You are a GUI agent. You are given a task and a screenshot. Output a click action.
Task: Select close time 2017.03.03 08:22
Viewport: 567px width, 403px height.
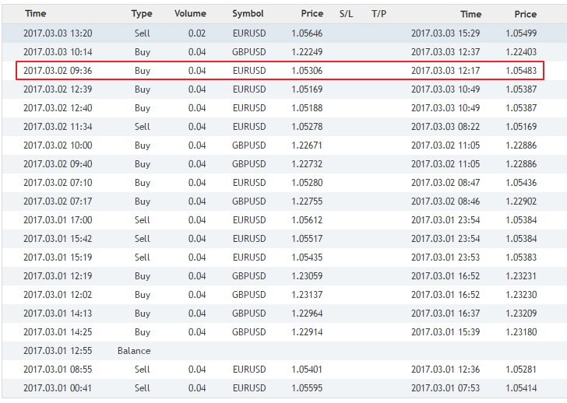coord(445,127)
